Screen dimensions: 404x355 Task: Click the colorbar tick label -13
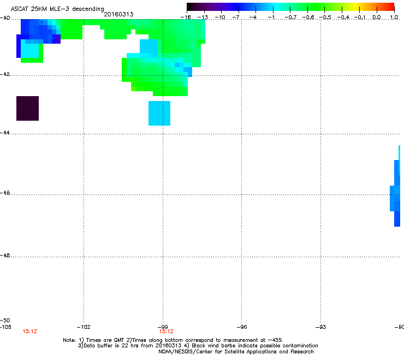point(203,17)
